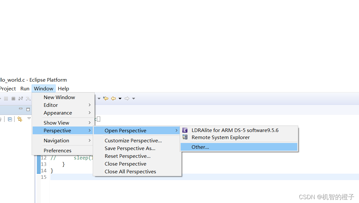Toggle Link with Editor in explorer
Screen dimensions: 359x203
coord(20,119)
